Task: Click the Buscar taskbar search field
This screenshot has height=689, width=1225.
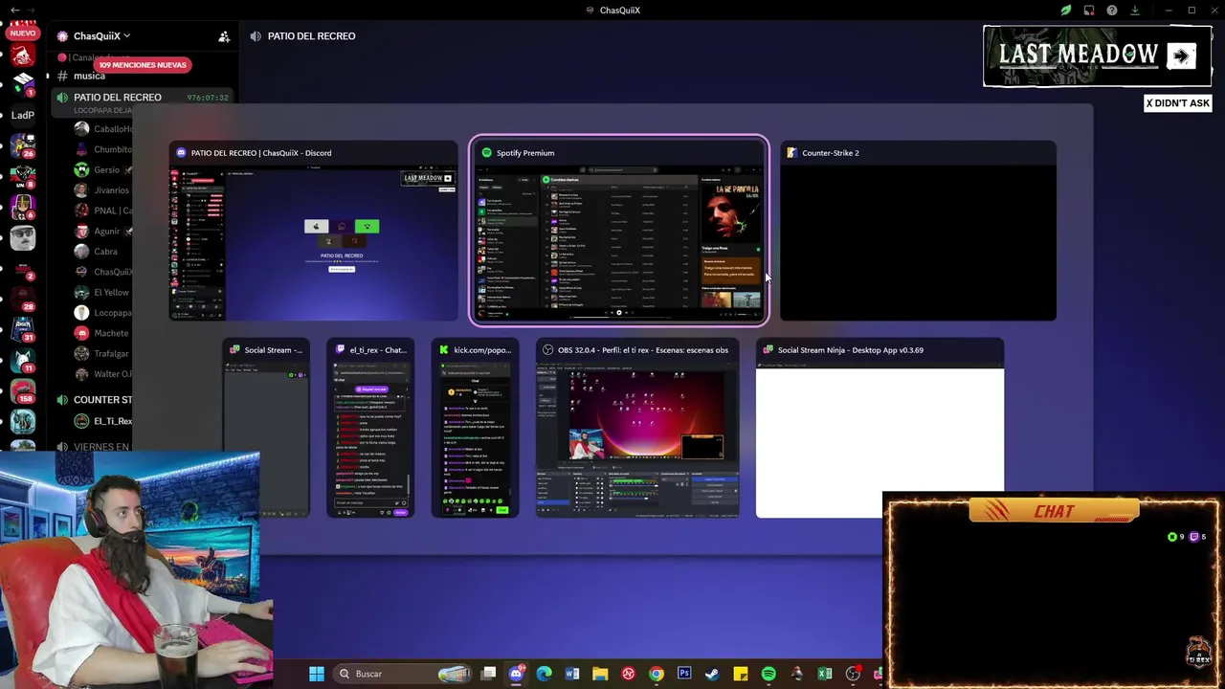Action: tap(404, 674)
